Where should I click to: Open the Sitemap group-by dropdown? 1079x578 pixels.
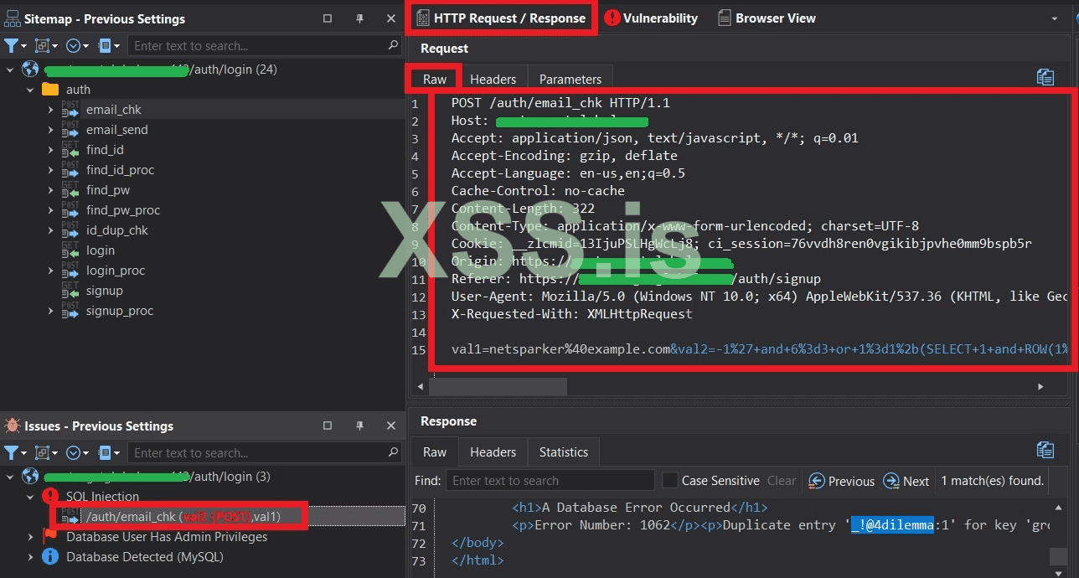46,46
